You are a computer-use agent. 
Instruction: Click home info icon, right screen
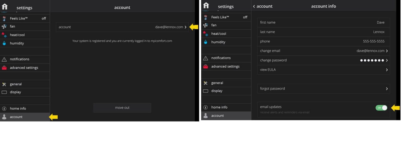[x=206, y=107]
